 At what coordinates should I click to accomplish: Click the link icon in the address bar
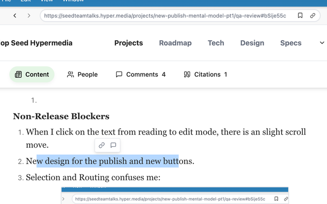(x=313, y=16)
